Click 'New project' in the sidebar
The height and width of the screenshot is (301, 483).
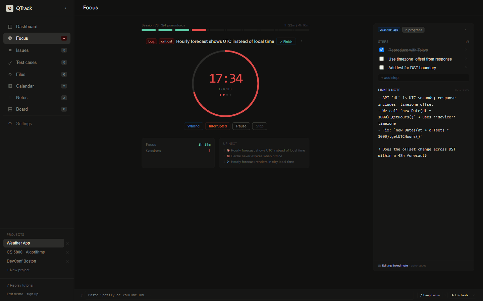point(18,270)
